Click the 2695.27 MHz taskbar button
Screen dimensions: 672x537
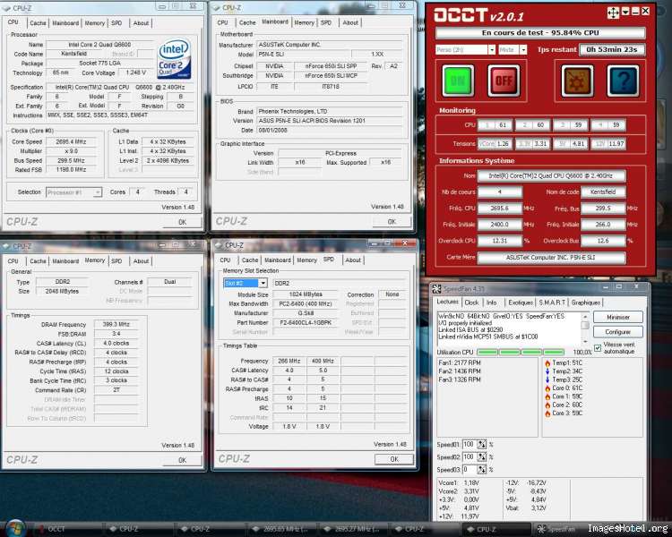pos(354,529)
